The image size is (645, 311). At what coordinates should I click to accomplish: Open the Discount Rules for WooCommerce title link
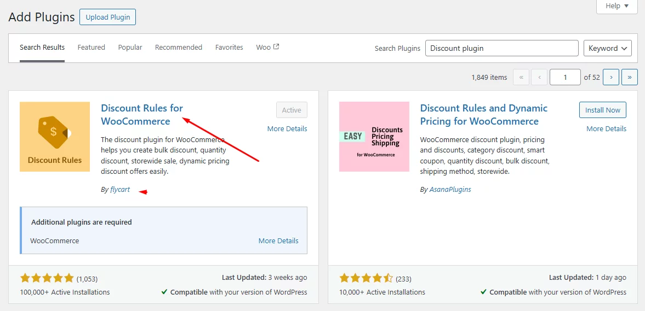pyautogui.click(x=142, y=114)
